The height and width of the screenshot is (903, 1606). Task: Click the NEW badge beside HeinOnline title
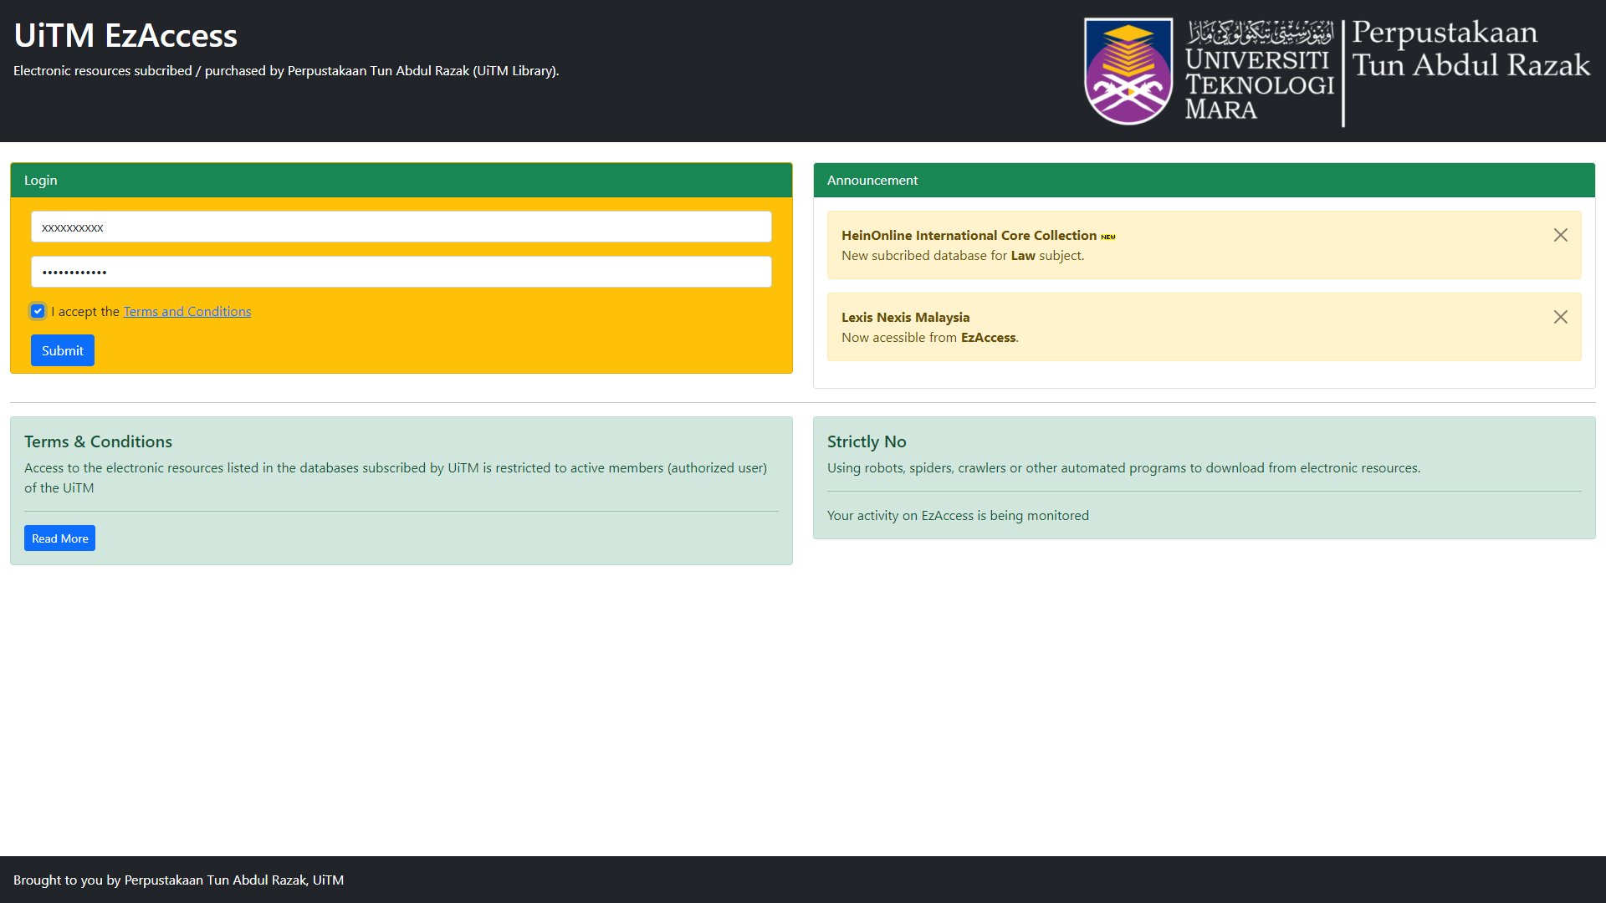tap(1108, 237)
